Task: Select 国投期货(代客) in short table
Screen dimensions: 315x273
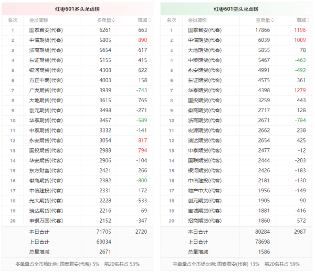Action: 205,101
